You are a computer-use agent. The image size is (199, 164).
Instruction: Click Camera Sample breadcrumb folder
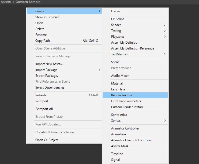click(28, 2)
